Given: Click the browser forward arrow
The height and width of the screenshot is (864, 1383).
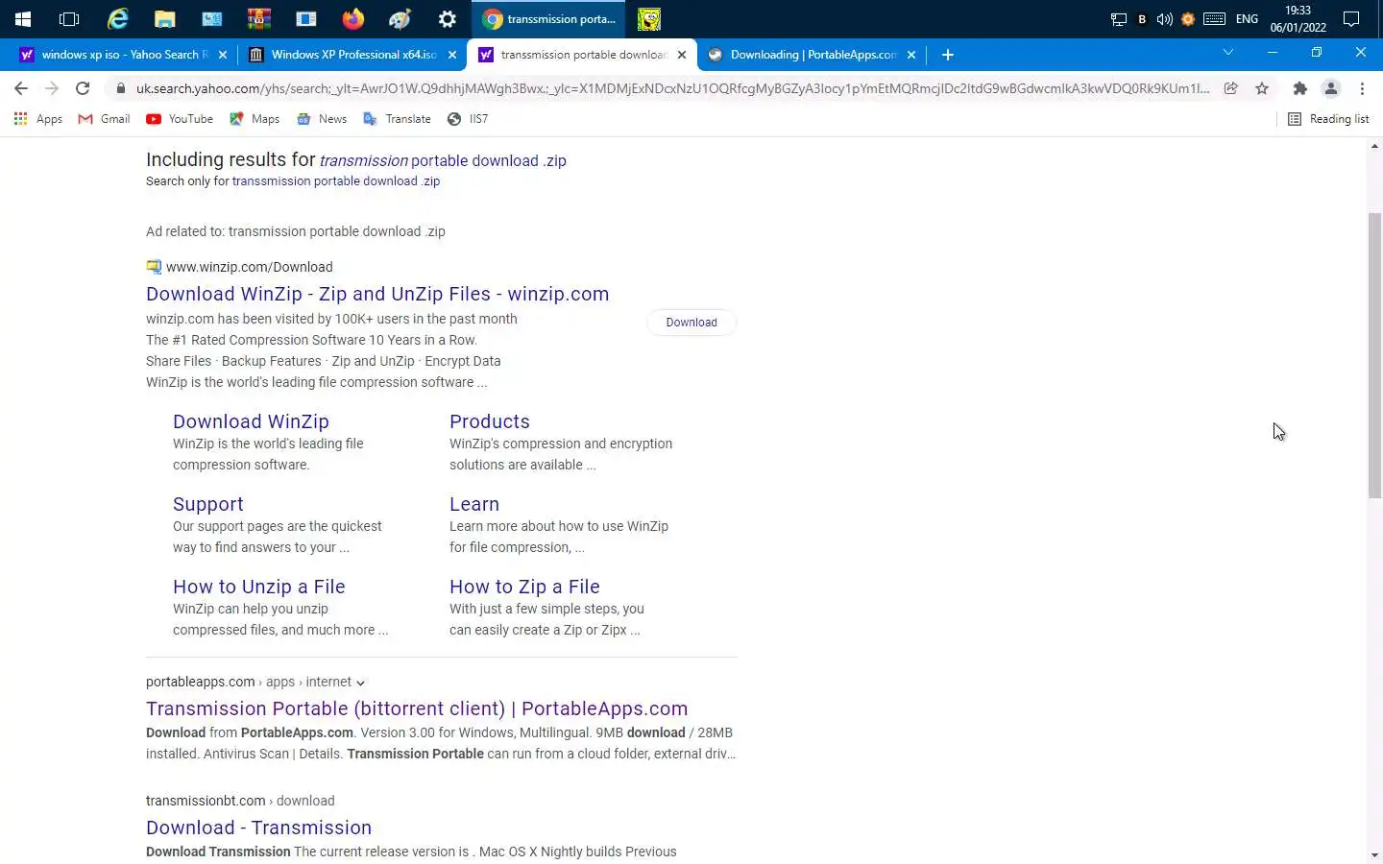Looking at the screenshot, I should 52,88.
